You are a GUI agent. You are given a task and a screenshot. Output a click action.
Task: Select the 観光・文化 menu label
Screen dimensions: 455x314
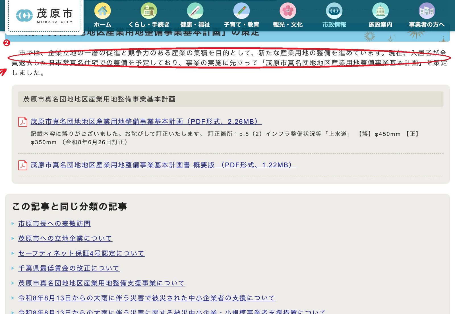[x=288, y=25]
